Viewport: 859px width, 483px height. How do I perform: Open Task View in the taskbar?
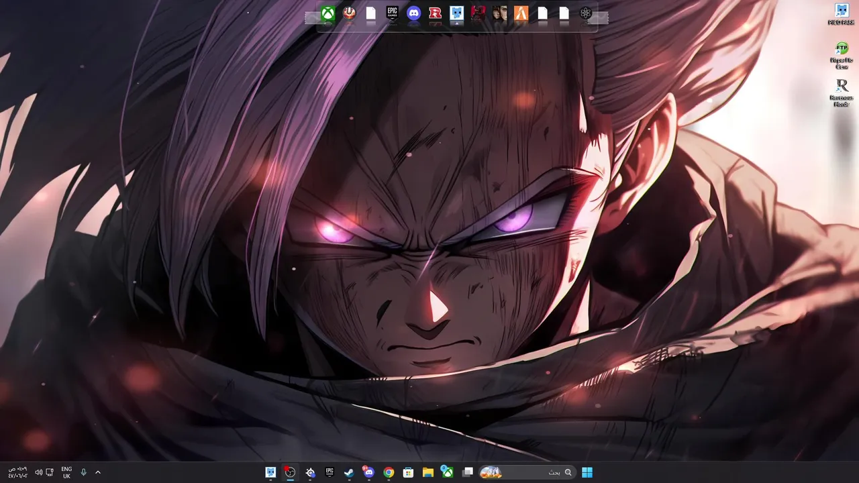(468, 472)
